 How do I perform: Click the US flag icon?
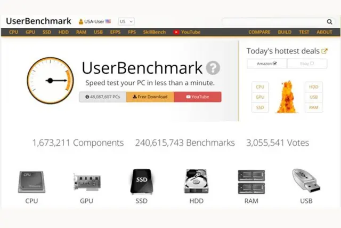108,21
